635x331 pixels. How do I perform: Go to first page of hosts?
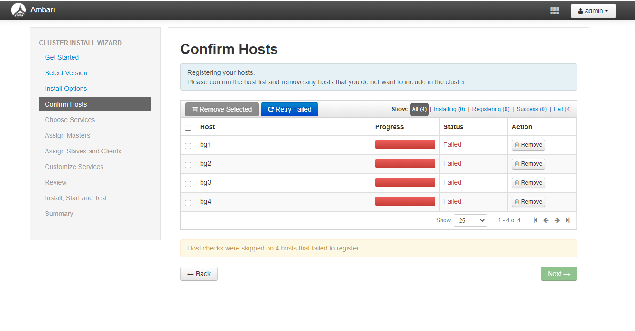click(535, 220)
